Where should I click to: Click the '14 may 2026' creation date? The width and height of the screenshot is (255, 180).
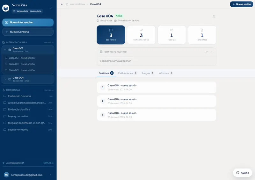(106, 21)
